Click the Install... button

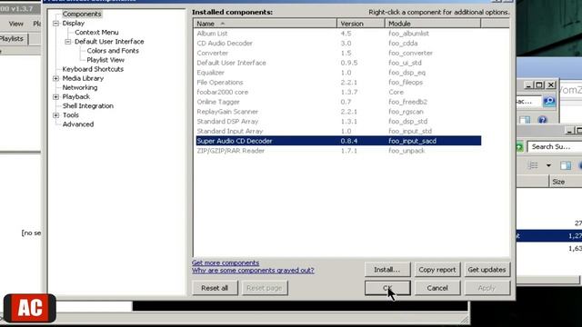click(x=387, y=270)
